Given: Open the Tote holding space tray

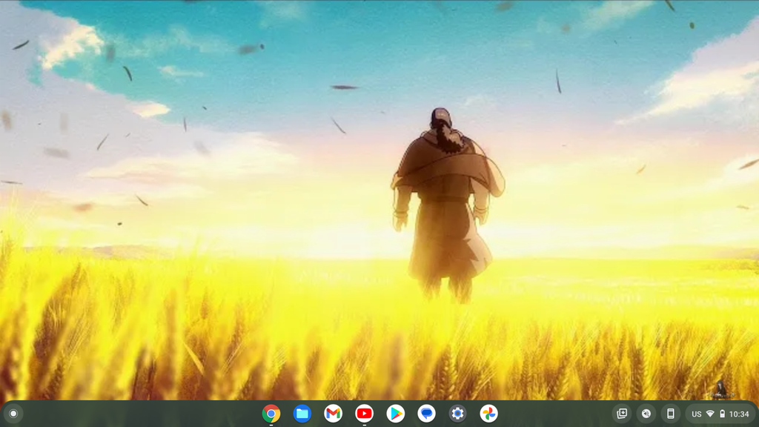Looking at the screenshot, I should coord(622,414).
